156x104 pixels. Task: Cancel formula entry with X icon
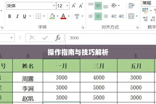point(32,38)
